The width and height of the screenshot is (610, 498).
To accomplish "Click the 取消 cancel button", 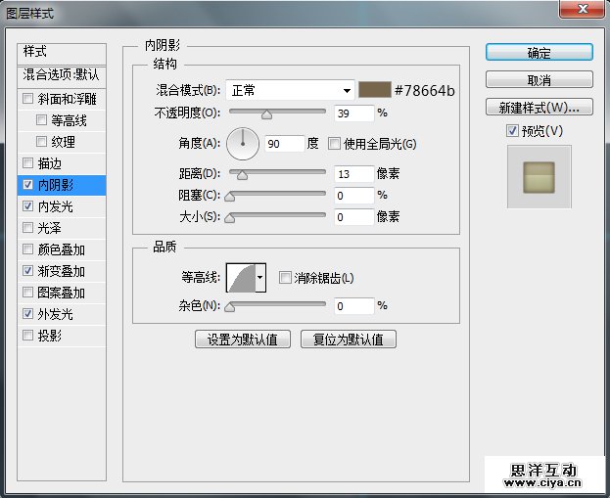I will click(539, 80).
